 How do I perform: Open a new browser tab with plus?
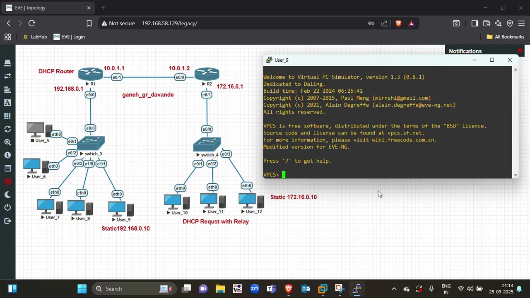pos(103,8)
